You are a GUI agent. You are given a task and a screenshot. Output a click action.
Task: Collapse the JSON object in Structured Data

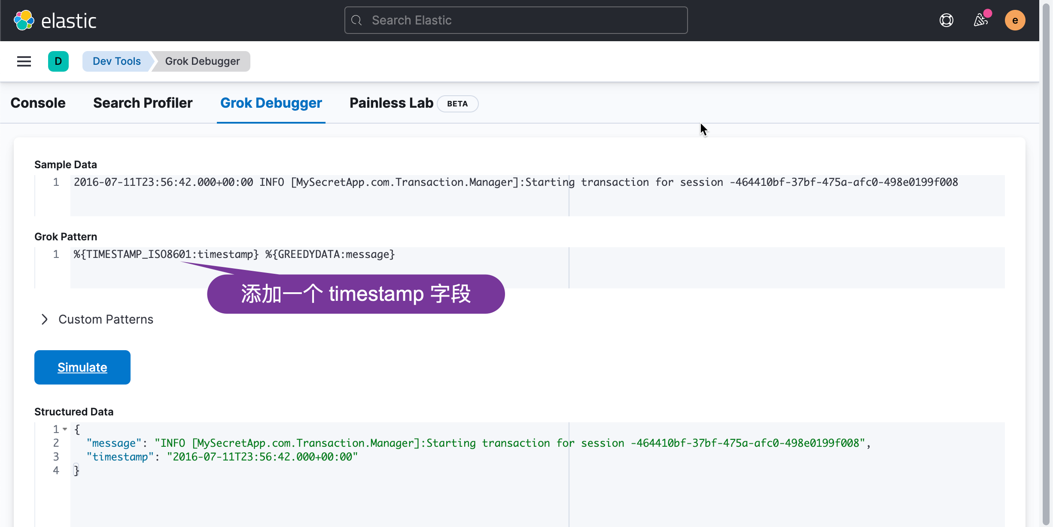tap(65, 429)
